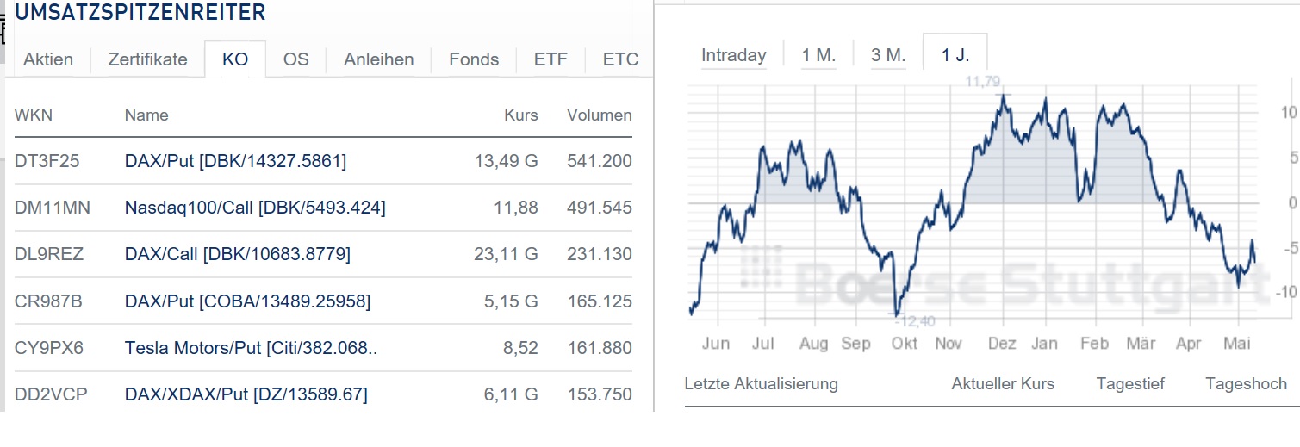Open Nasdaq100/Call [DBK/5493.424] link
Screen dimensions: 1300x447
coord(255,208)
